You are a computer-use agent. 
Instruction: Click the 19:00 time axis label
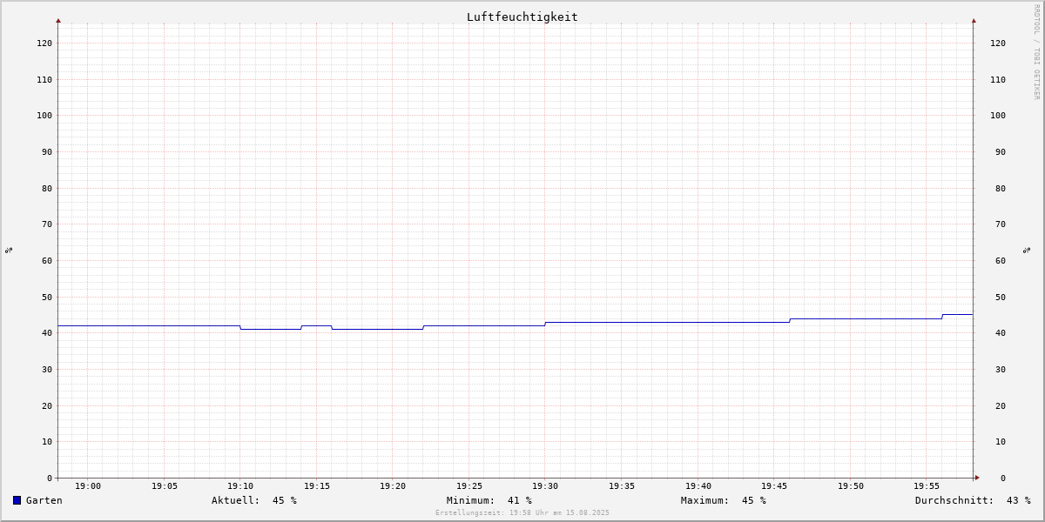click(x=88, y=486)
